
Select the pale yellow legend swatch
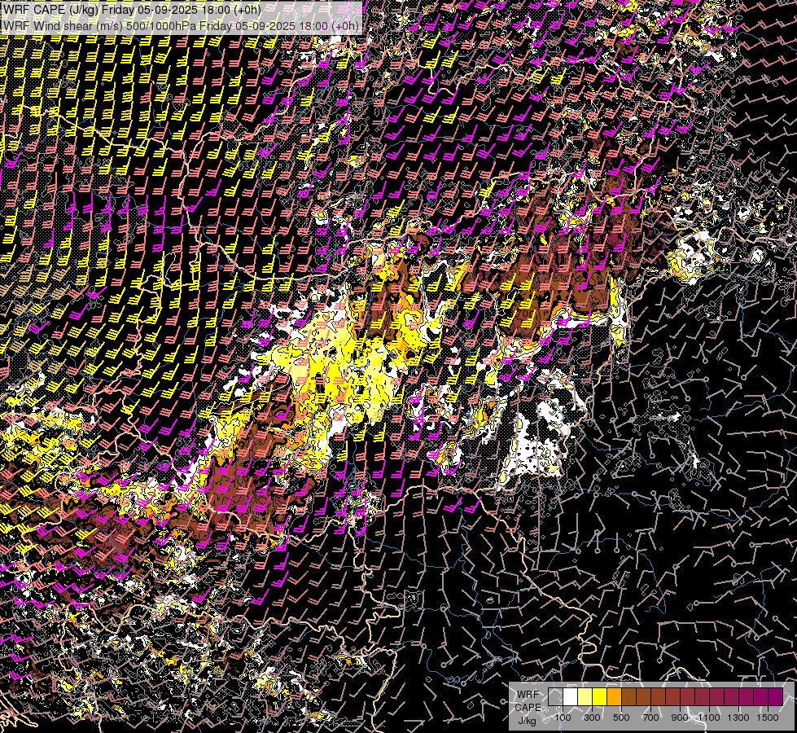[x=585, y=697]
